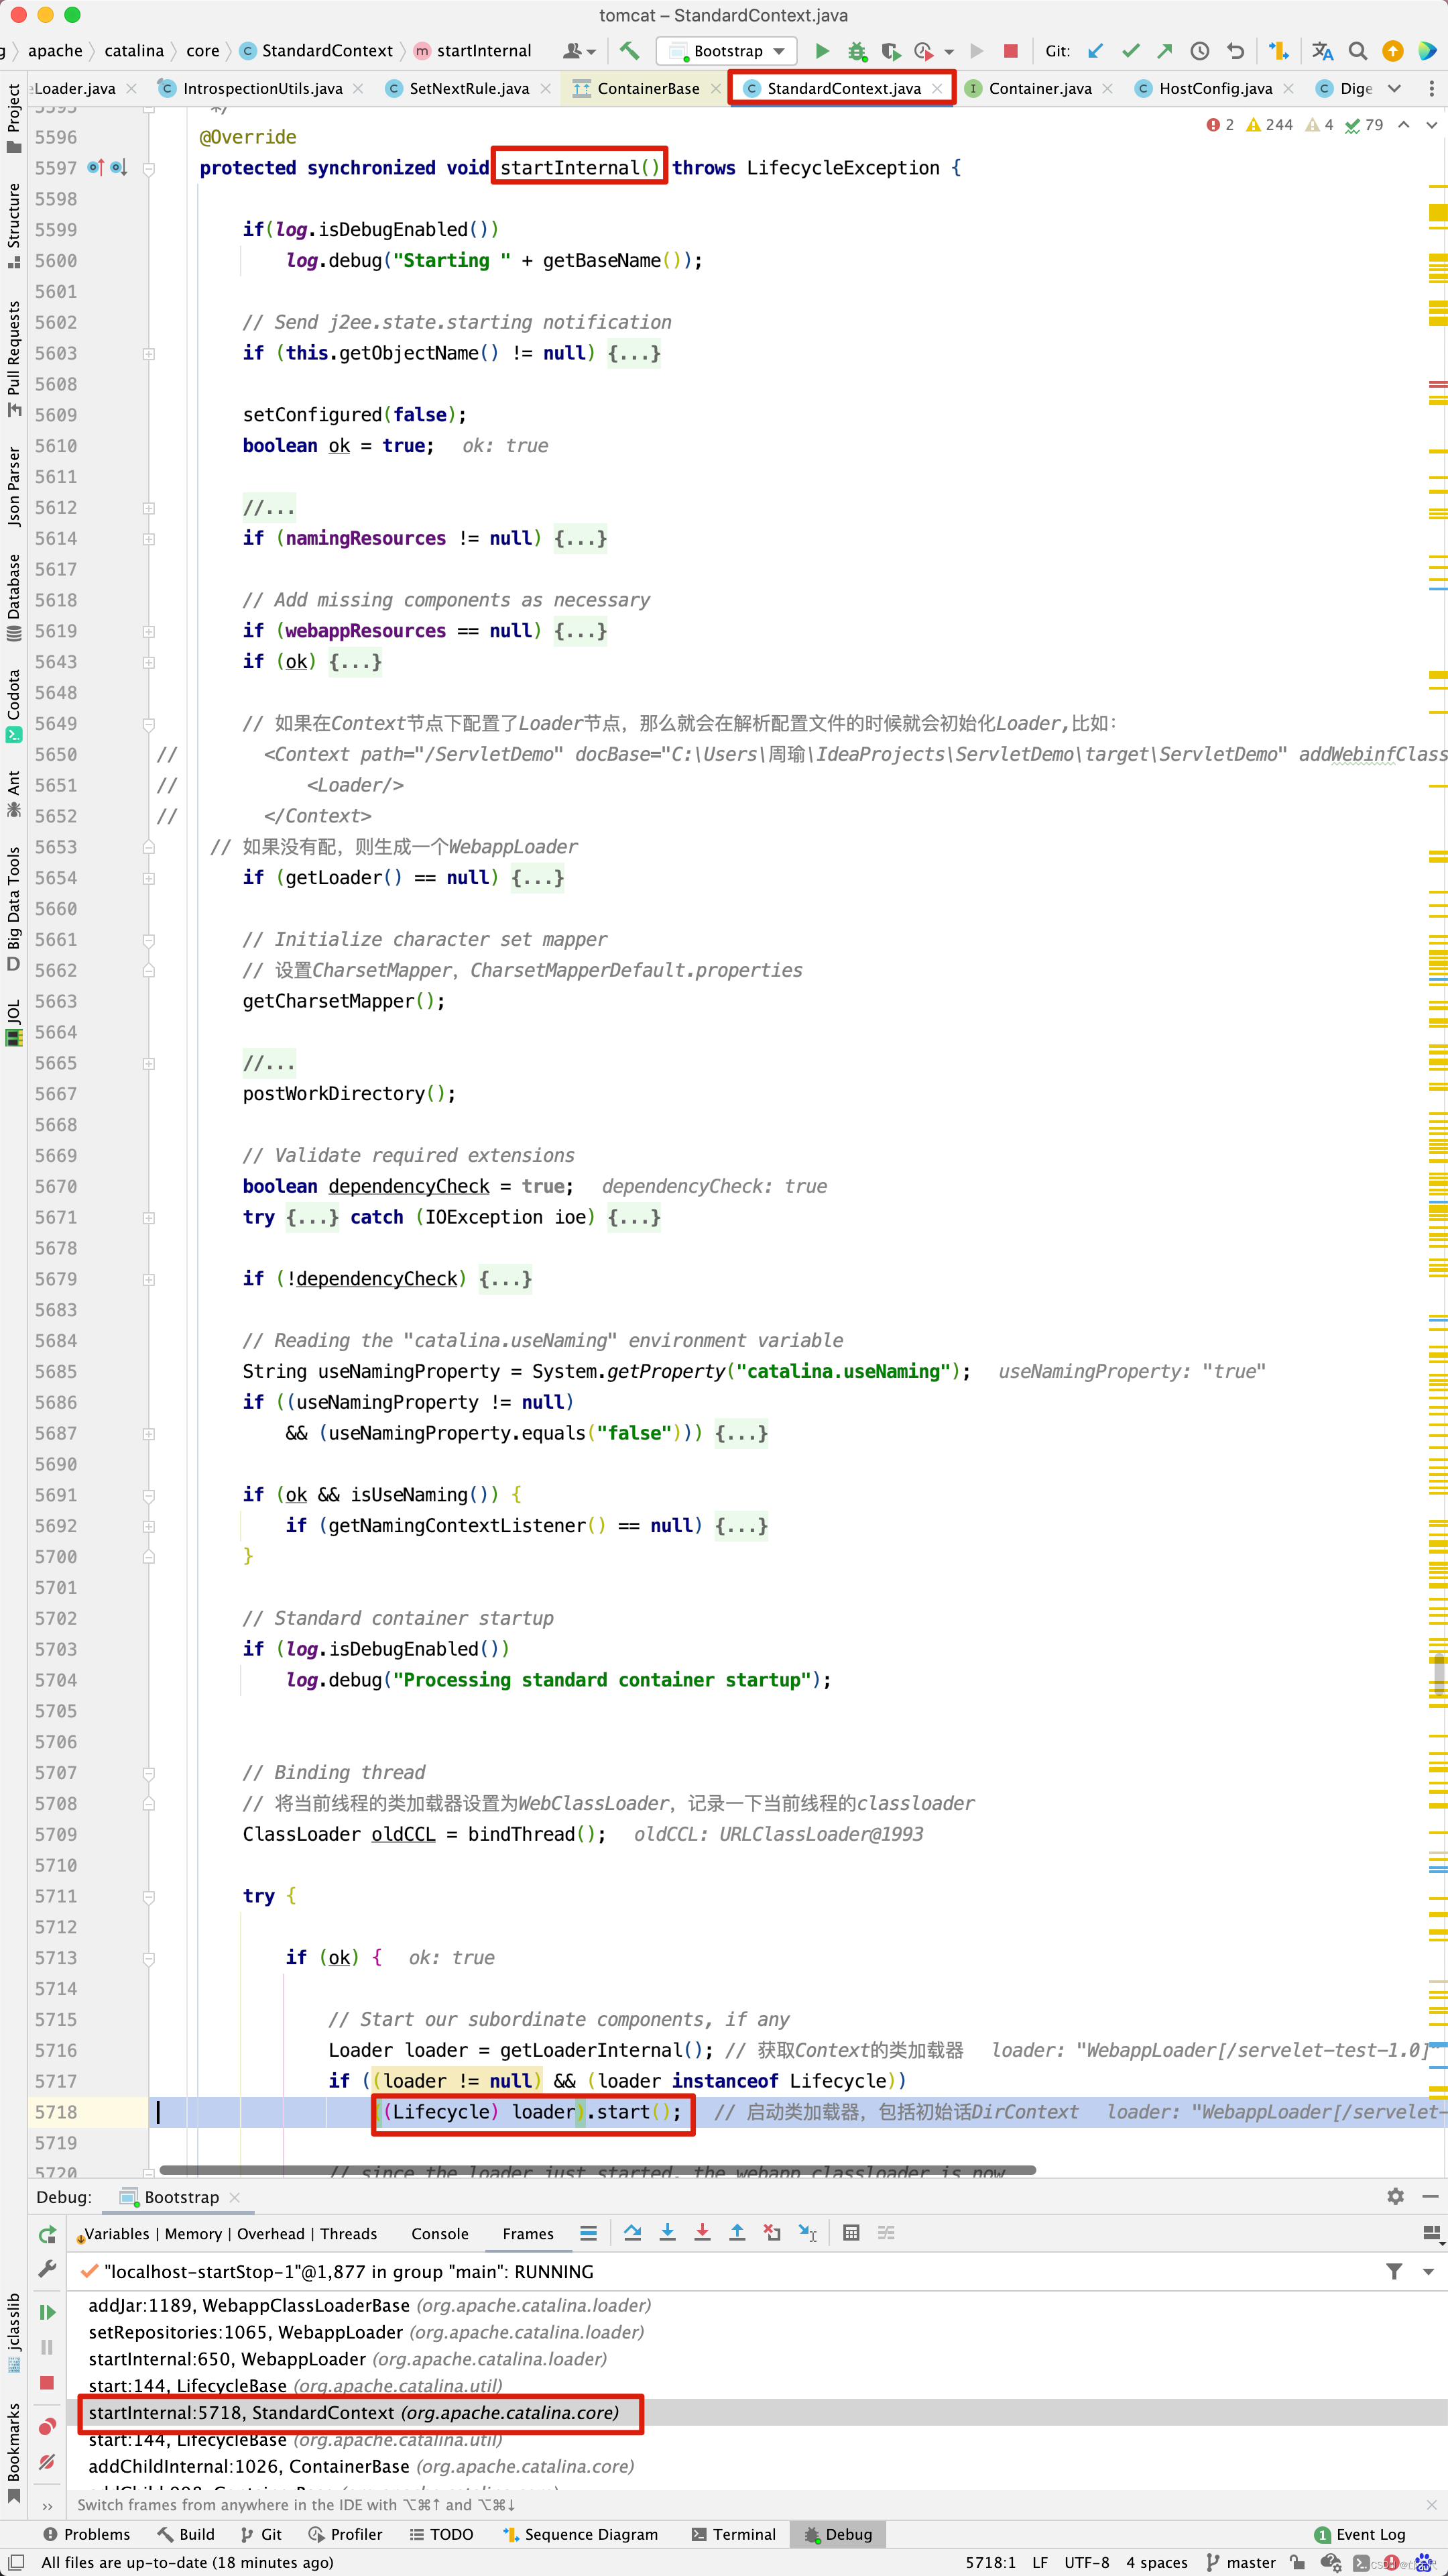Click Git push arrow icon
The image size is (1448, 2576).
point(1164,50)
